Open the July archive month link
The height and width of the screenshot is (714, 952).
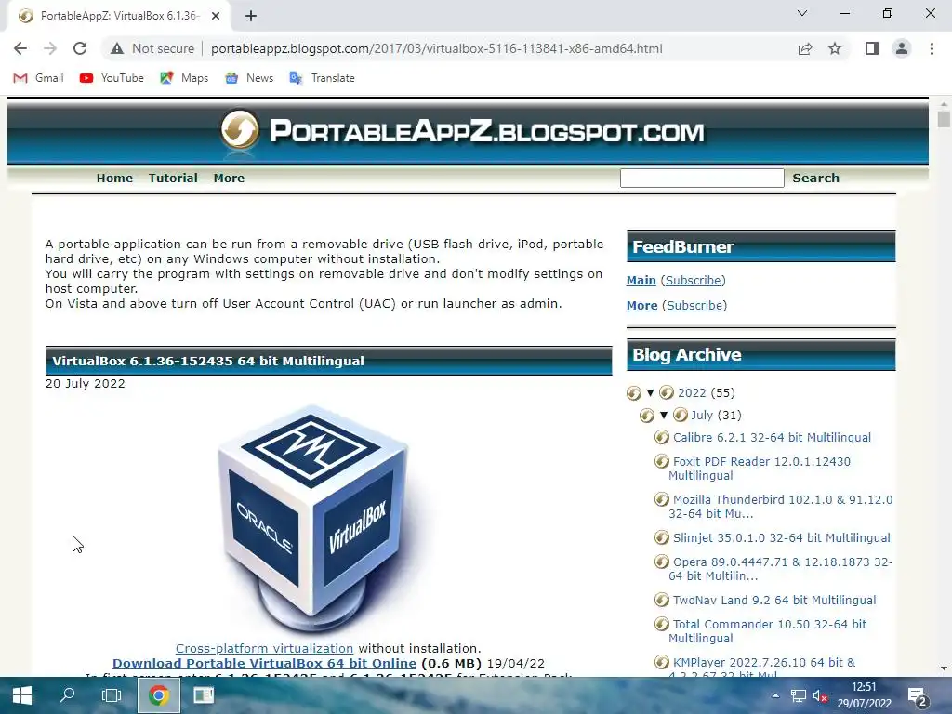coord(702,416)
